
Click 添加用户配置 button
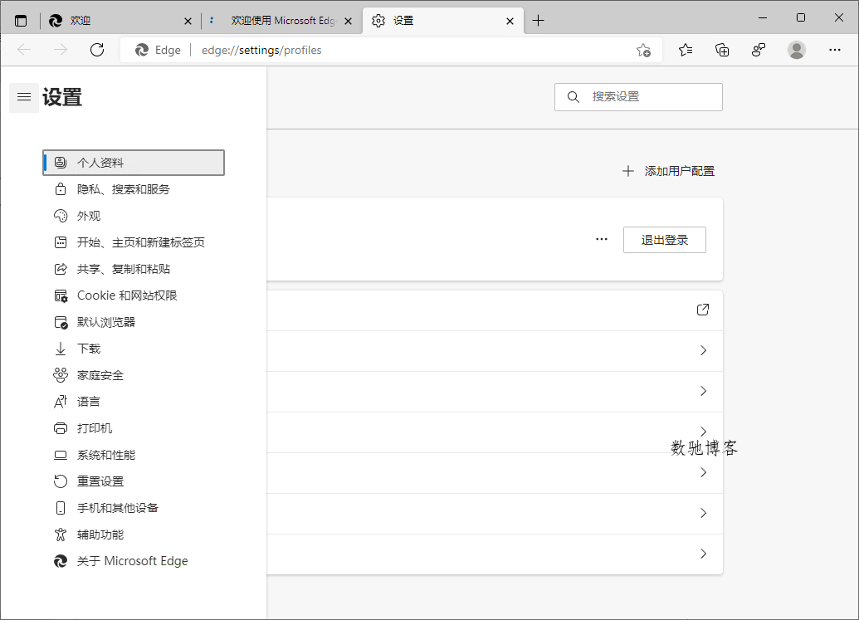coord(668,172)
